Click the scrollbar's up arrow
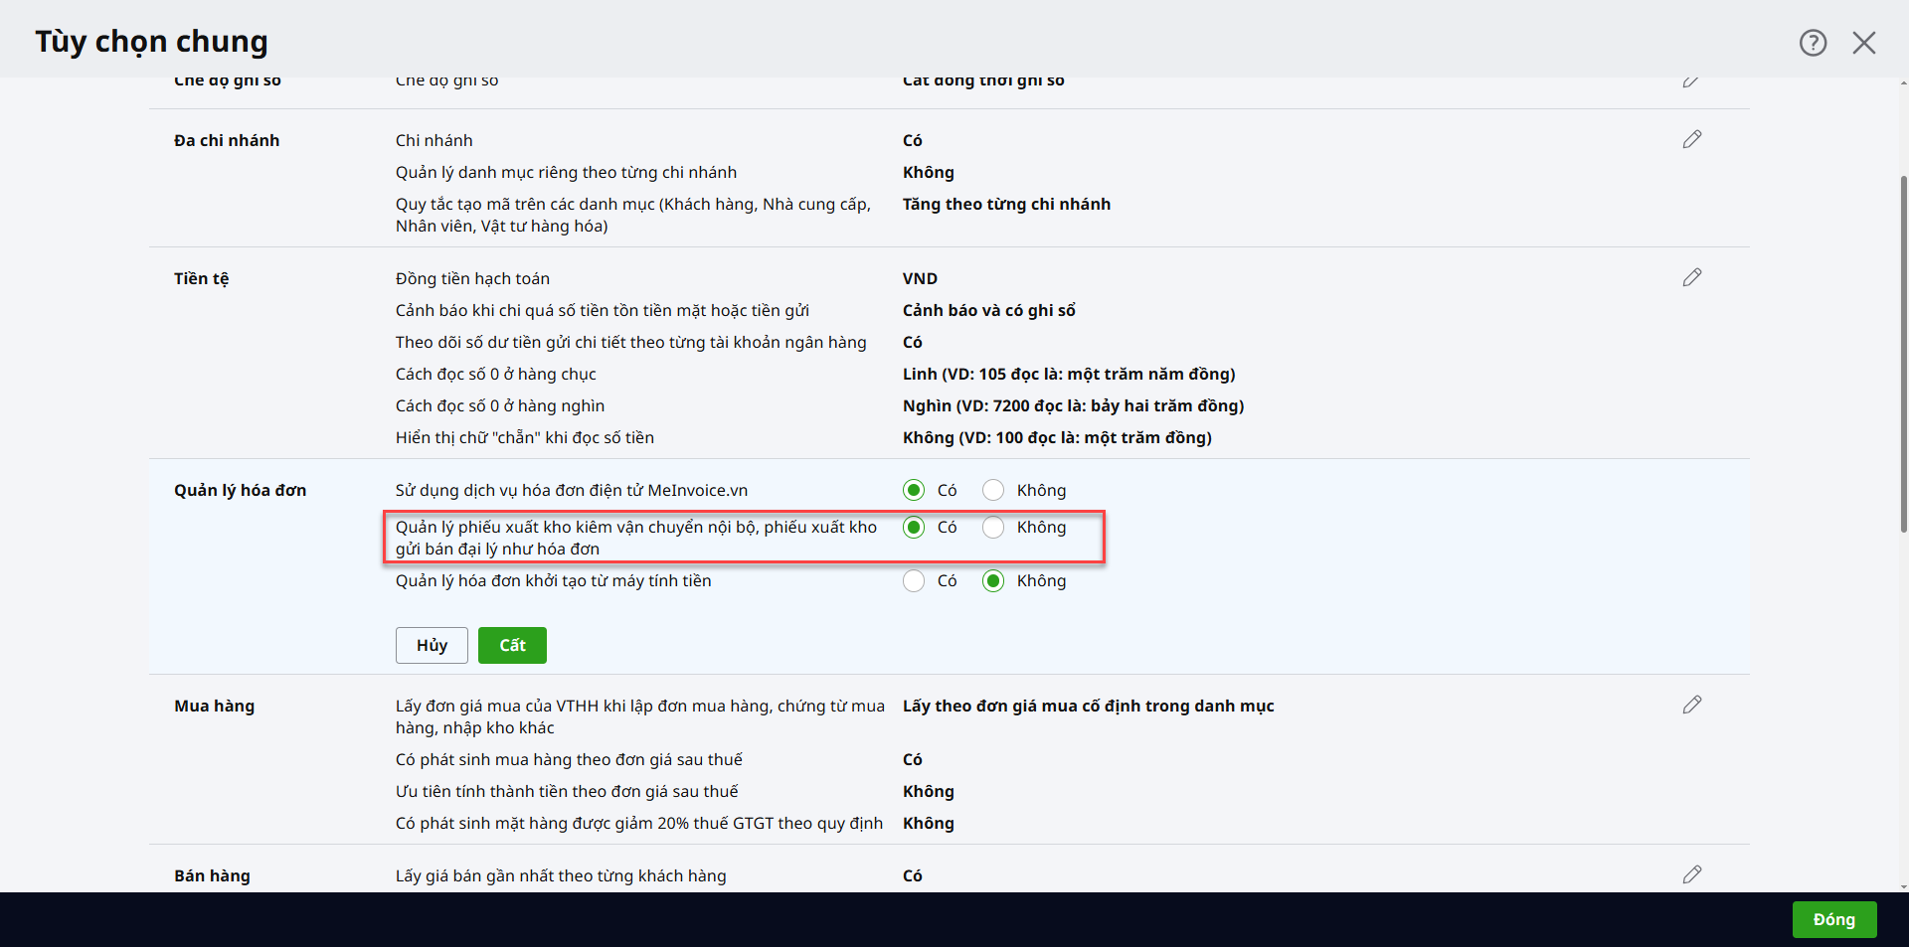The height and width of the screenshot is (947, 1909). (x=1903, y=84)
